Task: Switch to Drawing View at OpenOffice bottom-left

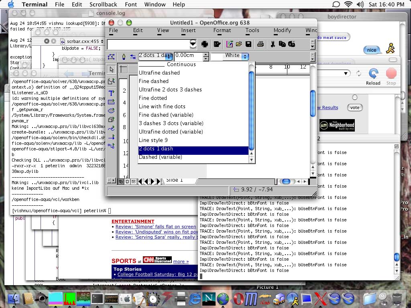Action: point(121,182)
